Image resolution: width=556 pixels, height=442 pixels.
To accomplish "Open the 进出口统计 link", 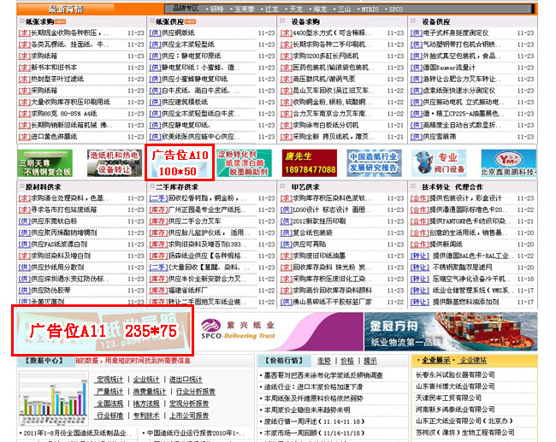I will pos(186,380).
